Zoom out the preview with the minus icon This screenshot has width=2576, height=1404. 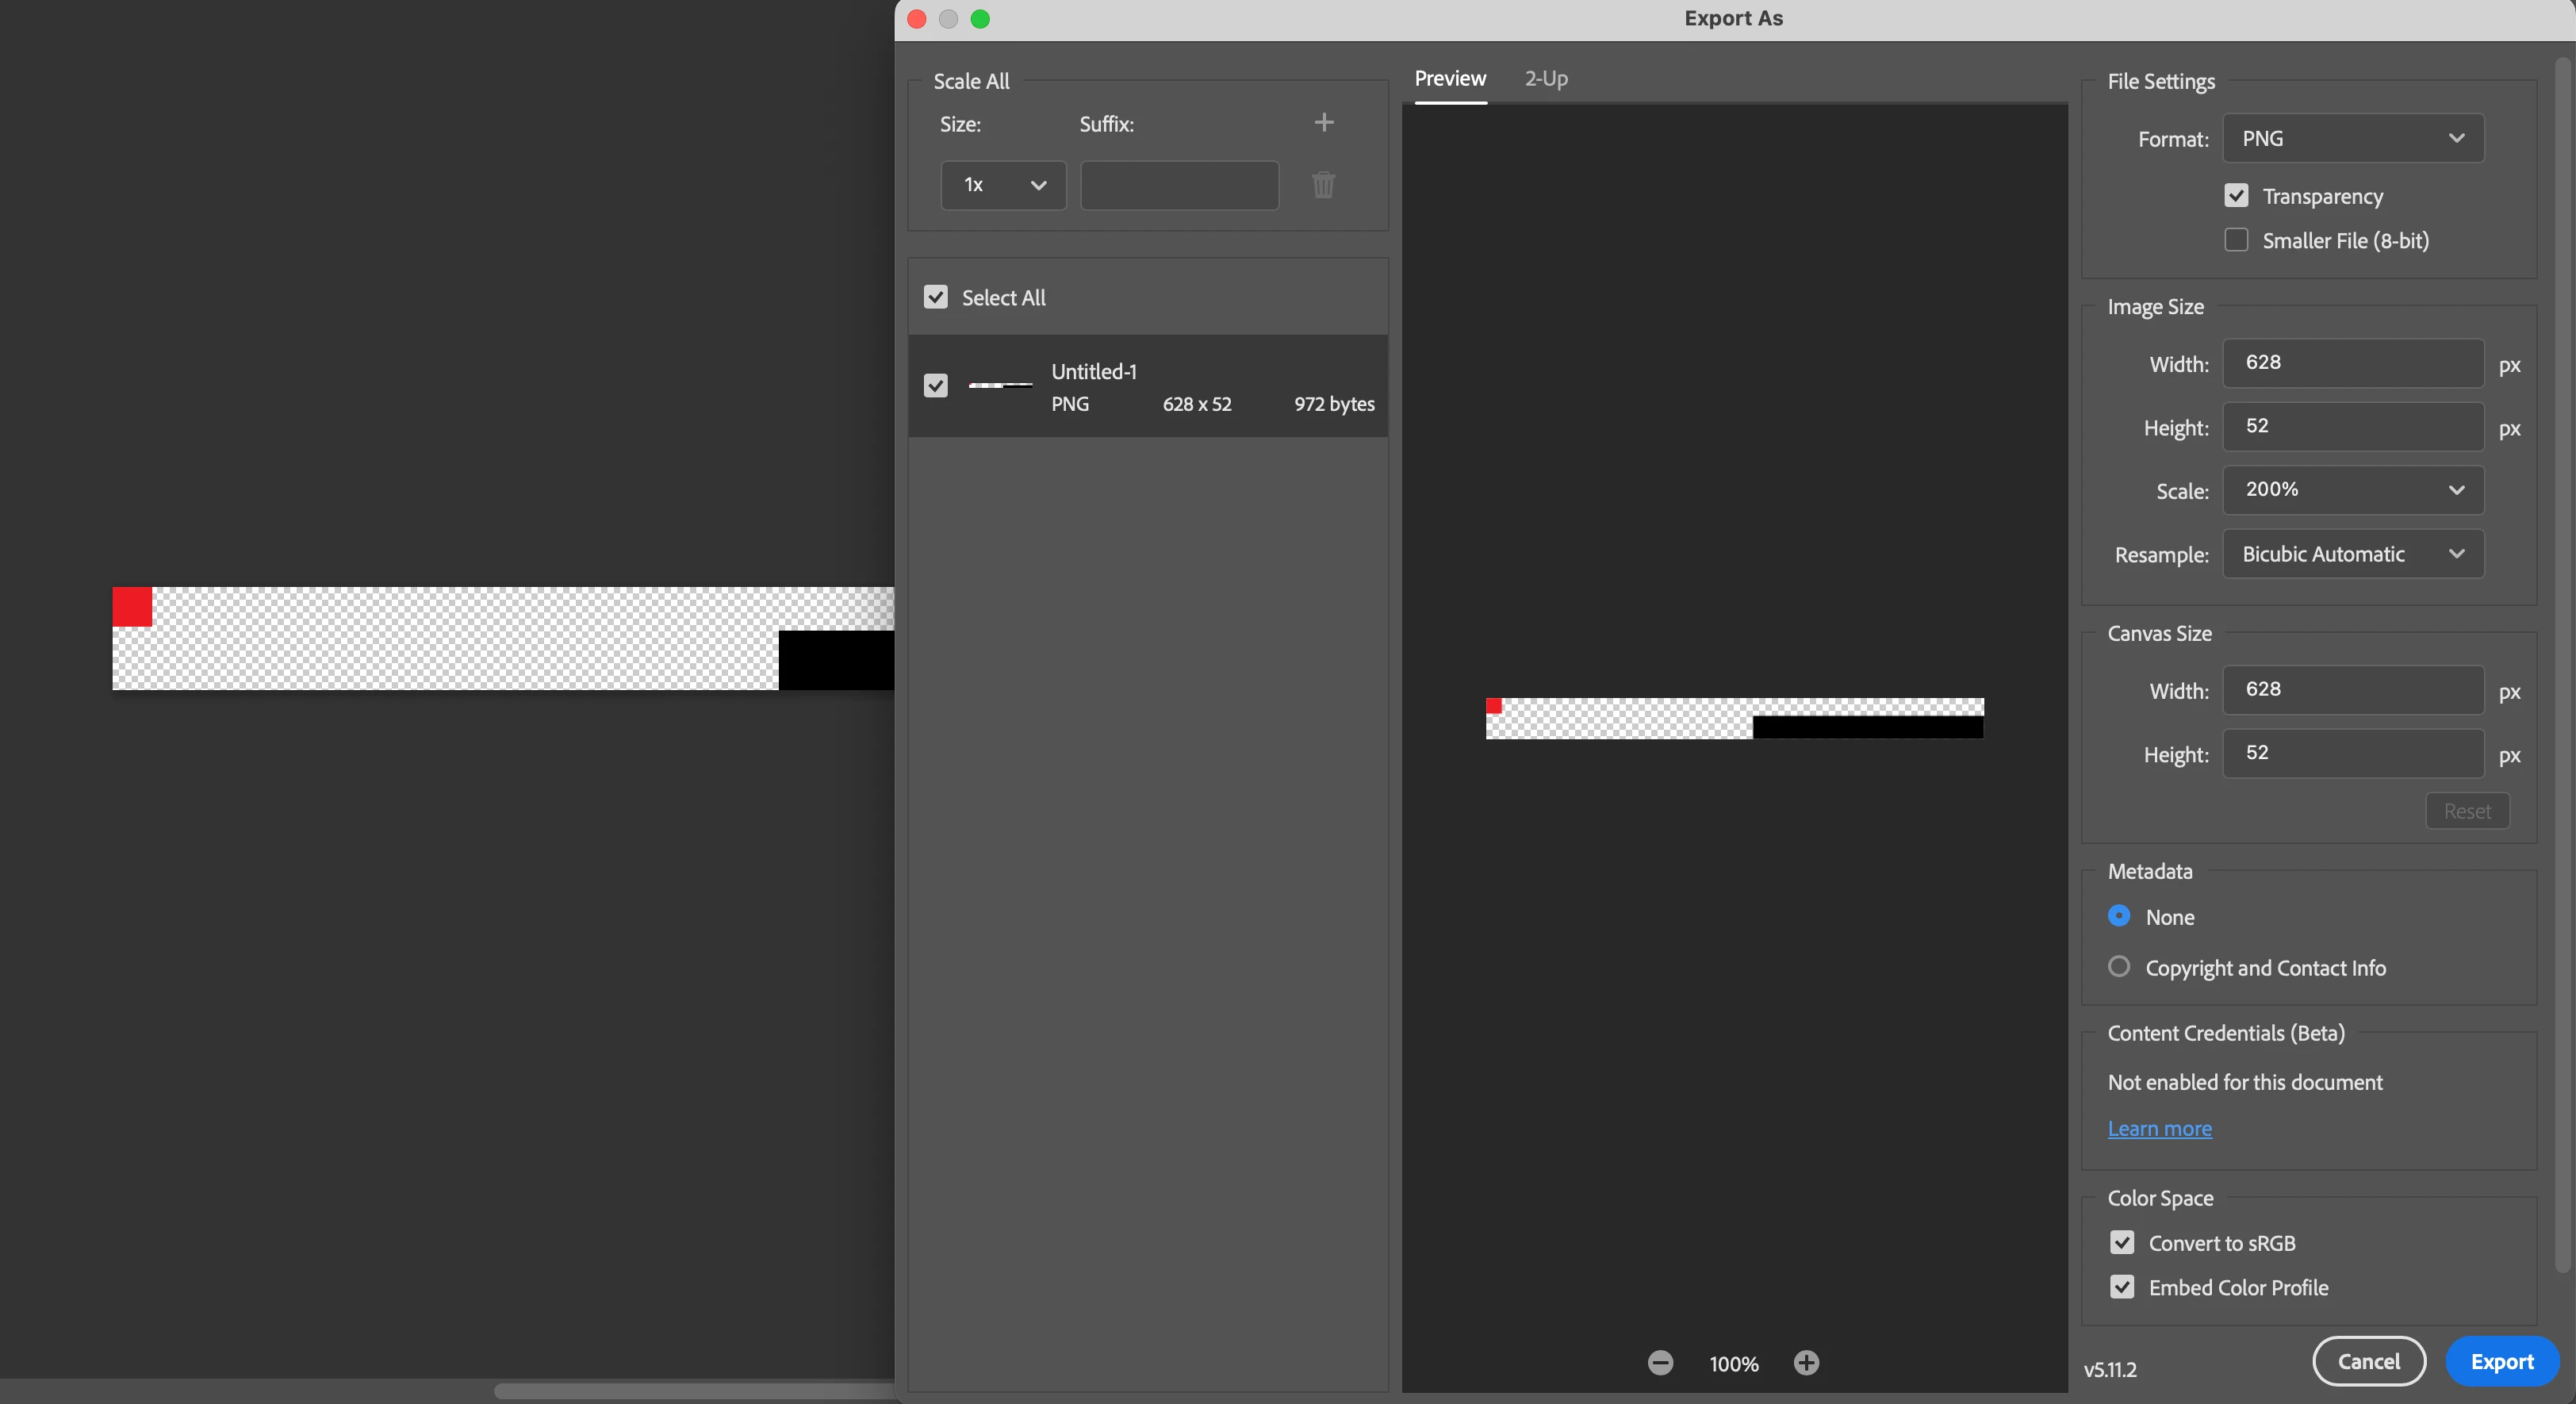[1660, 1362]
